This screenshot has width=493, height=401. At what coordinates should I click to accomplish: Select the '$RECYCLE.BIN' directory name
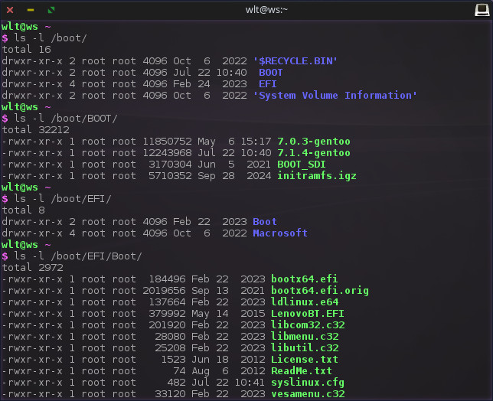(x=295, y=61)
